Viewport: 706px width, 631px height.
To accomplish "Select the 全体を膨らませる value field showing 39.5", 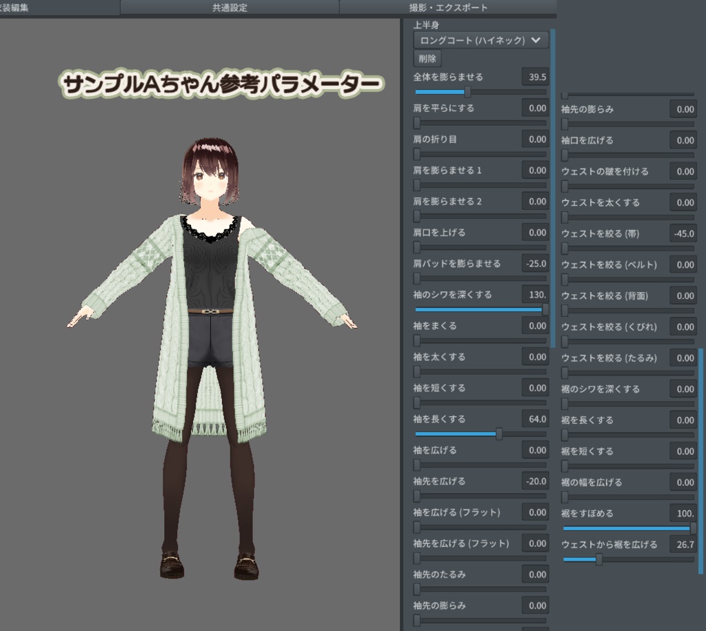I will coord(536,77).
